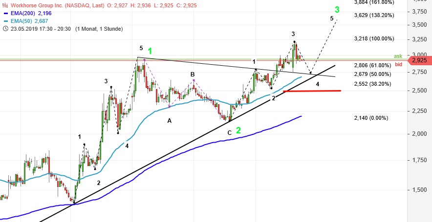Click the EMA(50) teal legend marker
This screenshot has width=432, height=222.
point(5,21)
